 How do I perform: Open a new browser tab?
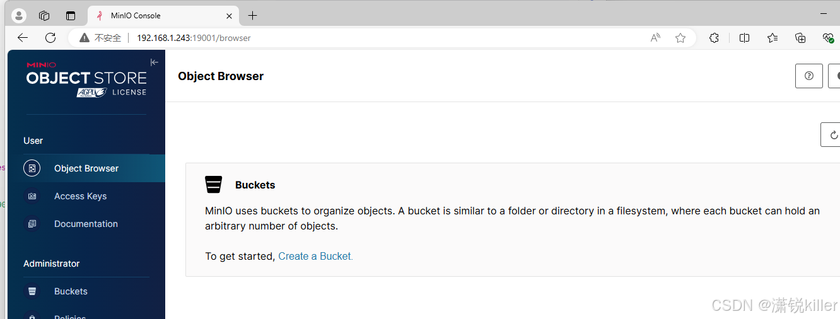click(x=253, y=16)
